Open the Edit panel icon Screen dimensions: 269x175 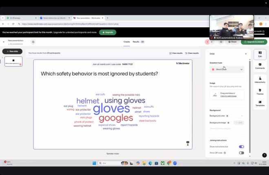(260, 54)
